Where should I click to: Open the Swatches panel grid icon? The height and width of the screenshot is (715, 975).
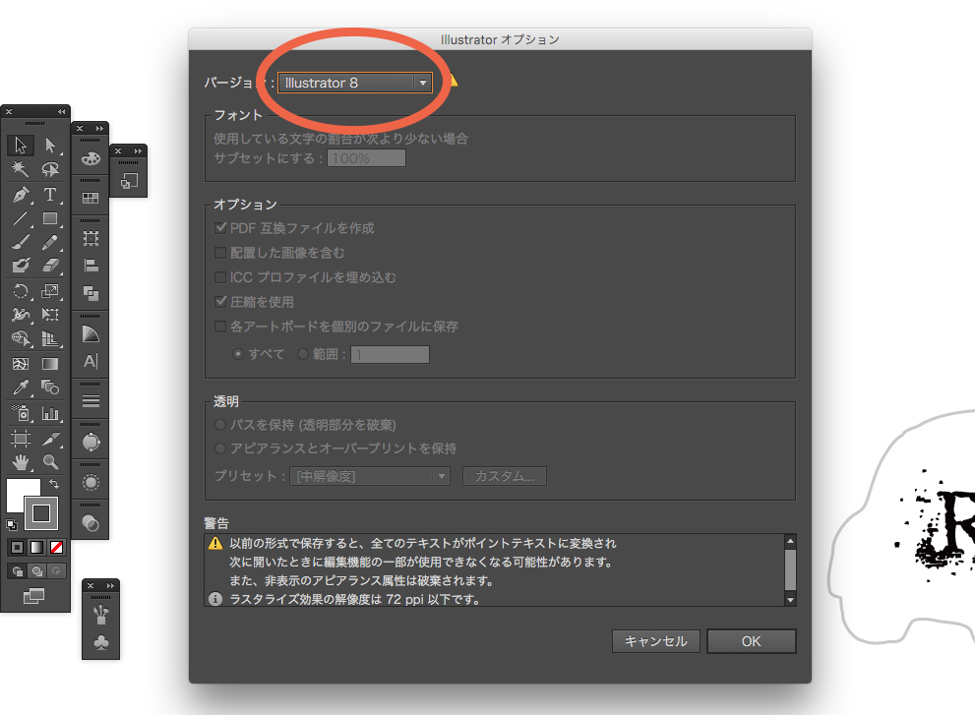91,199
